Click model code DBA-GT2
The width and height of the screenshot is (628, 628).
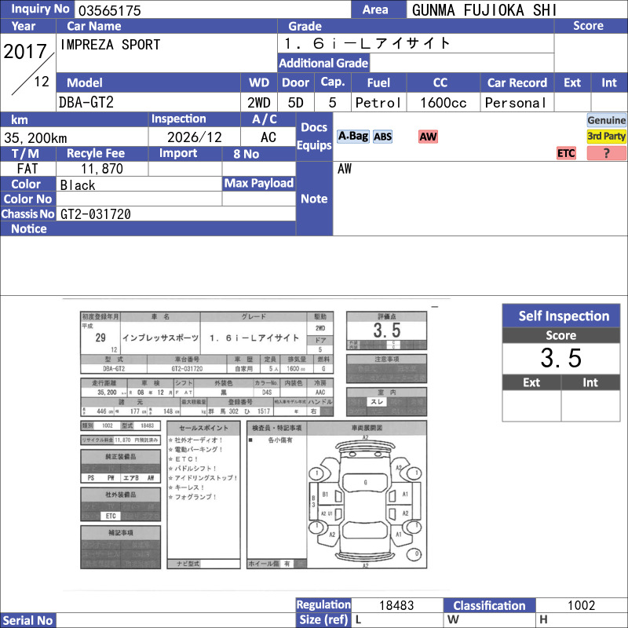[x=86, y=103]
